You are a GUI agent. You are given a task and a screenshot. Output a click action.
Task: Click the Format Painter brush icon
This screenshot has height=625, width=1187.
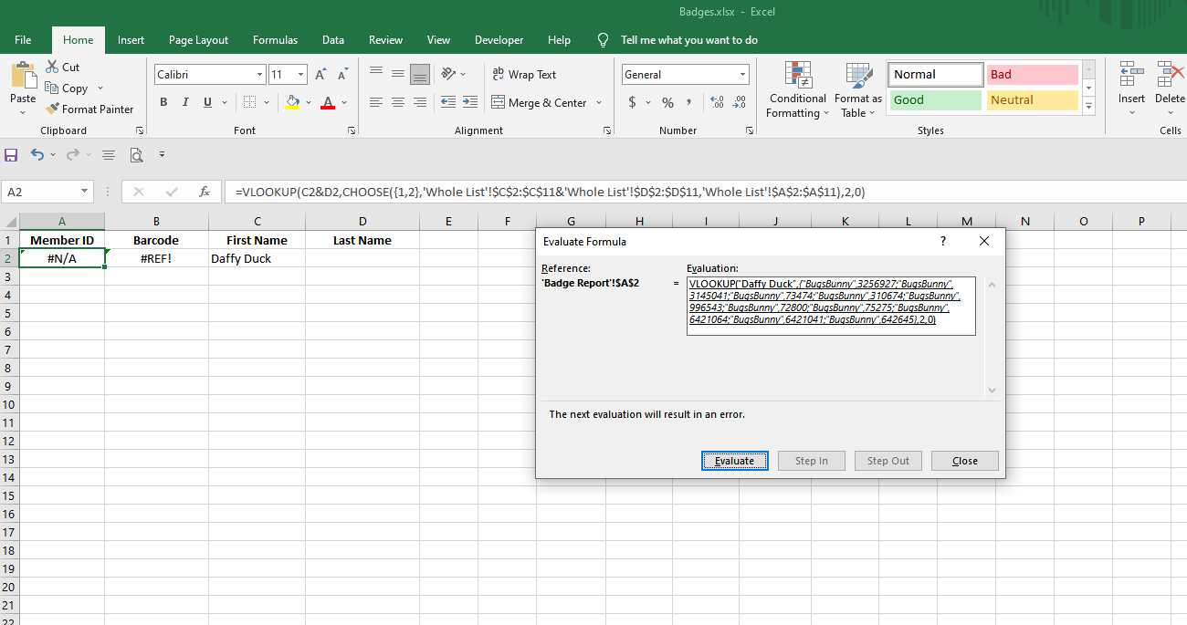tap(53, 109)
